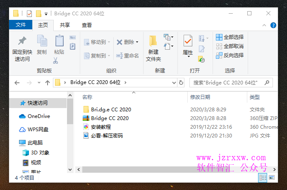
Task: Select WPS网盘 in the navigation pane
Action: [33, 130]
